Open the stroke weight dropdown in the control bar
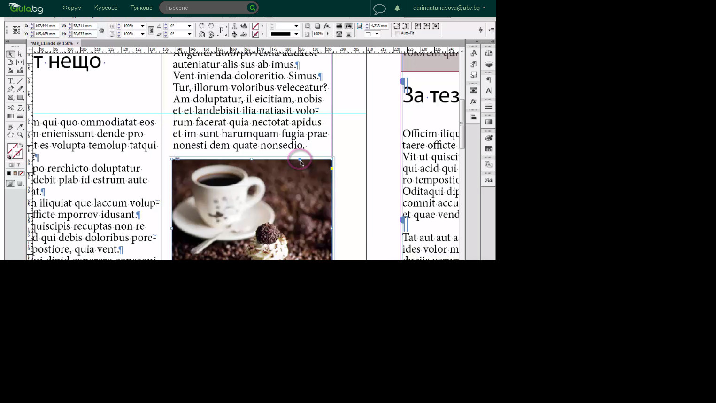The width and height of the screenshot is (716, 403). coord(296,26)
